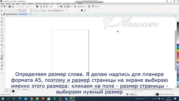Select the Color Eyedropper tool

(2, 63)
